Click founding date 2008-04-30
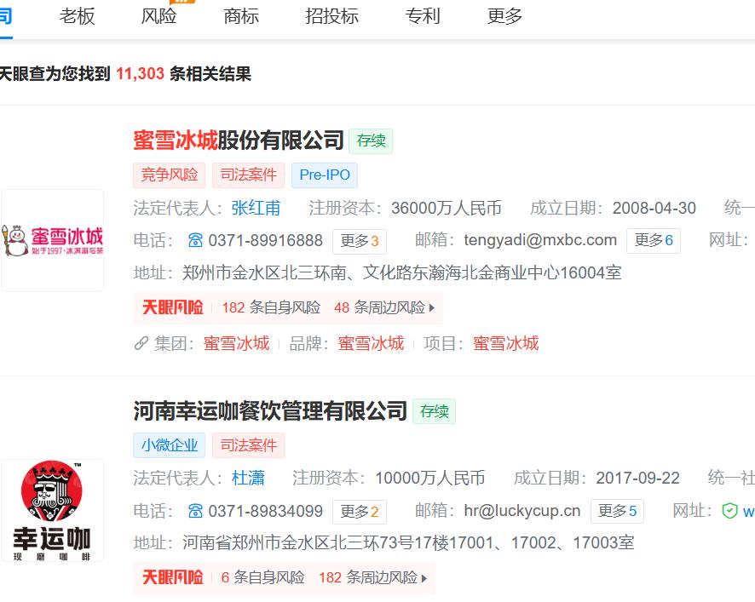This screenshot has height=602, width=755. (x=654, y=208)
